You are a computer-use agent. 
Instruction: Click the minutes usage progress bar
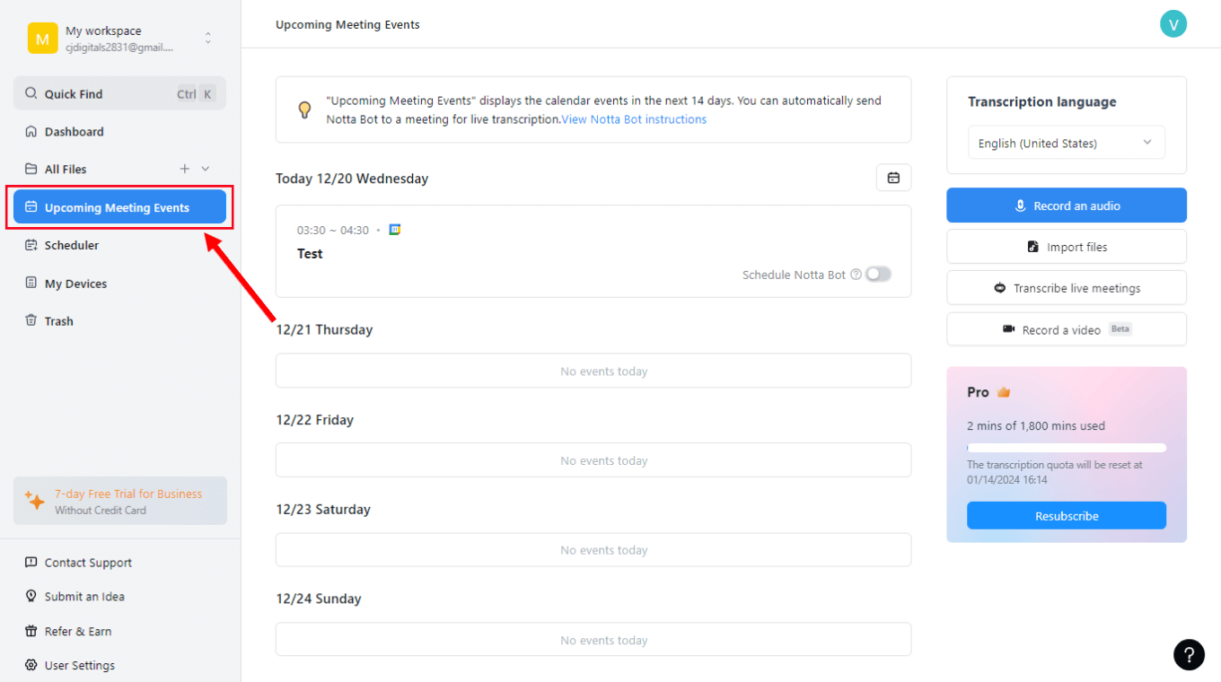click(x=1067, y=447)
